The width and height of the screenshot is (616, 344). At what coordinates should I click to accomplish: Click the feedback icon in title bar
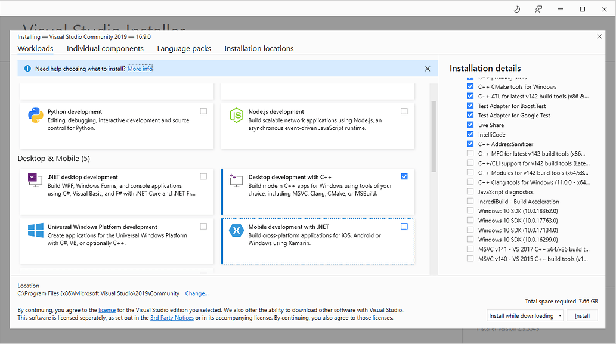[539, 9]
